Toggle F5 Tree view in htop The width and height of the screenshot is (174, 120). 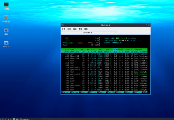click(101, 92)
